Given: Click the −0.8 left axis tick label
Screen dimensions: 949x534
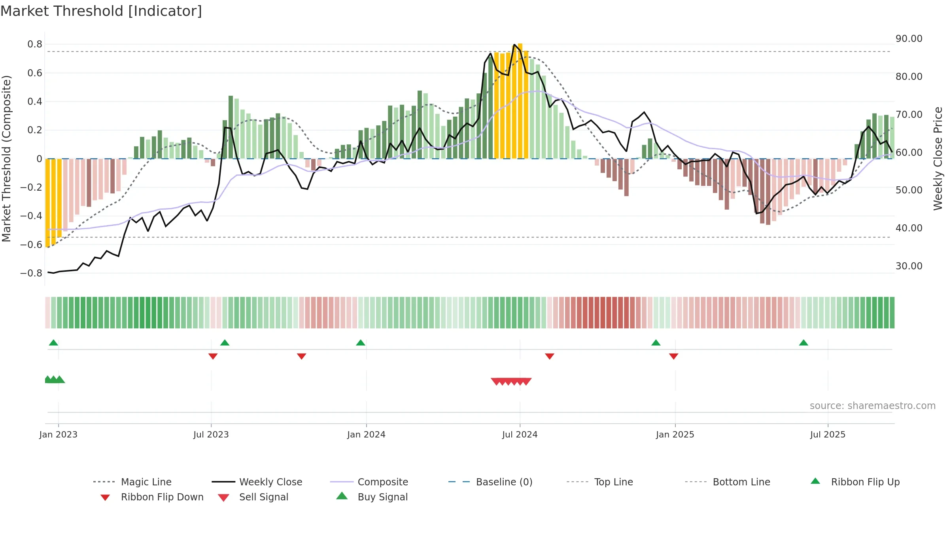Looking at the screenshot, I should coord(31,273).
